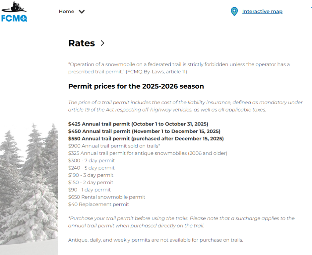Viewport: 312px width, 255px height.
Task: Click the 2025-2026 season permit prices heading
Action: pyautogui.click(x=136, y=86)
